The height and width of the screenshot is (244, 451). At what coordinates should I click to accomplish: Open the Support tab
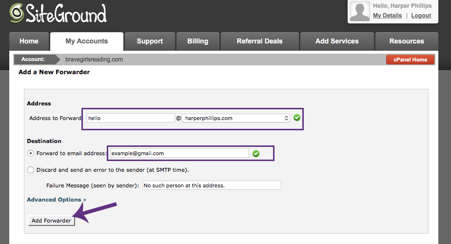coord(150,41)
